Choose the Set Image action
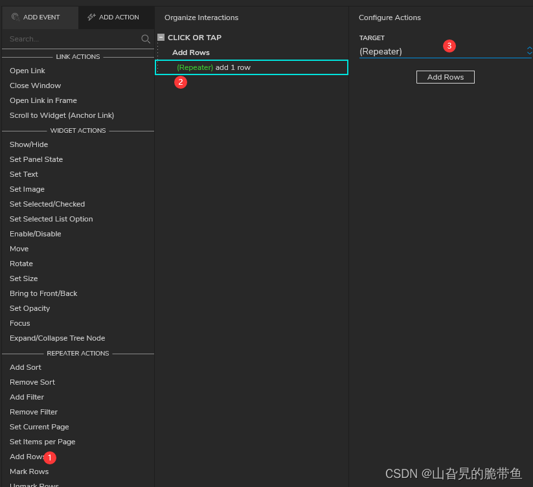Image resolution: width=533 pixels, height=487 pixels. click(x=27, y=189)
